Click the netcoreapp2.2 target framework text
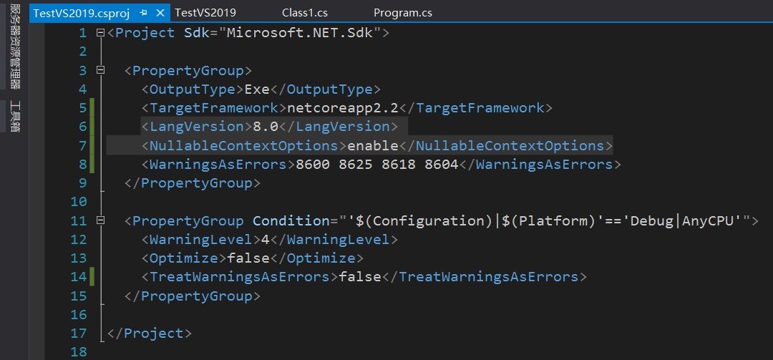 point(343,108)
